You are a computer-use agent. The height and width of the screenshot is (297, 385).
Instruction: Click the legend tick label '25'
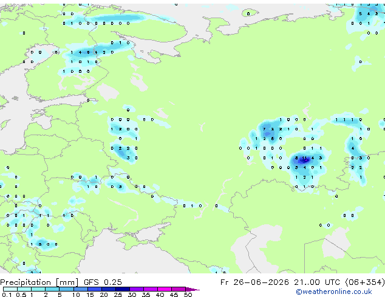click(118, 295)
